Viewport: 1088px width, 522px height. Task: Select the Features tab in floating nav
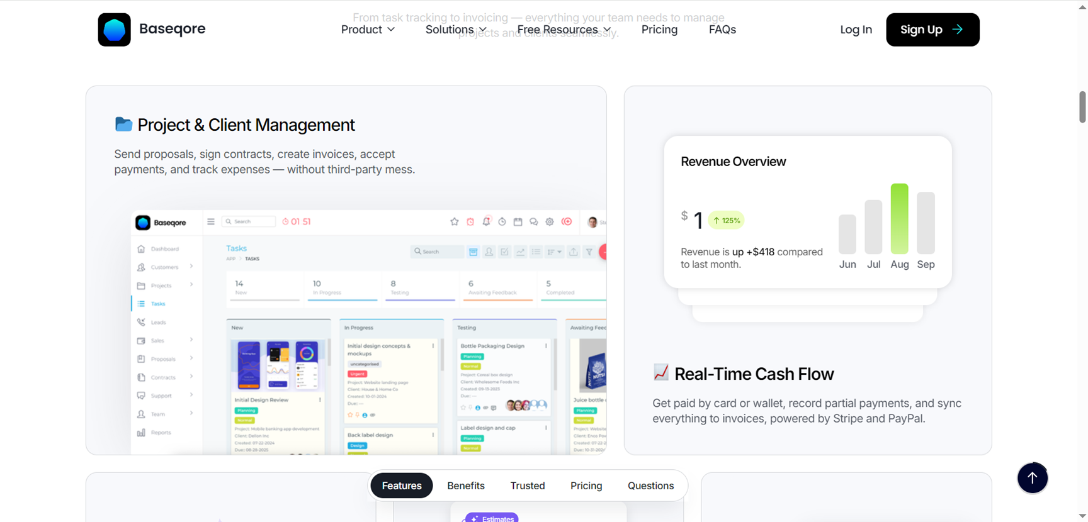pyautogui.click(x=402, y=486)
